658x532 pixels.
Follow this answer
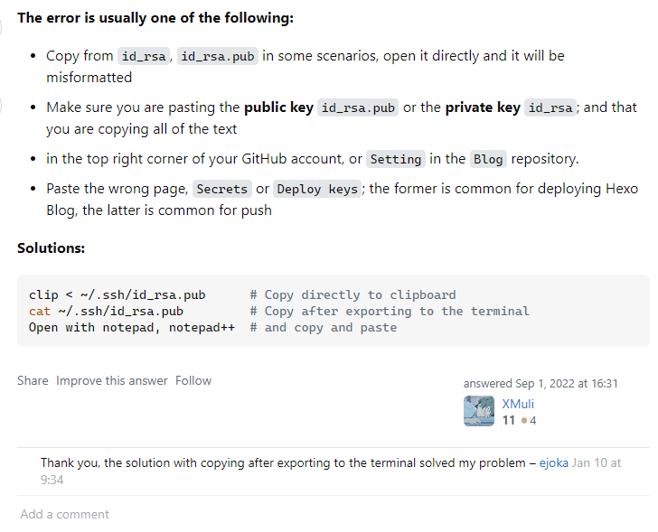point(193,380)
